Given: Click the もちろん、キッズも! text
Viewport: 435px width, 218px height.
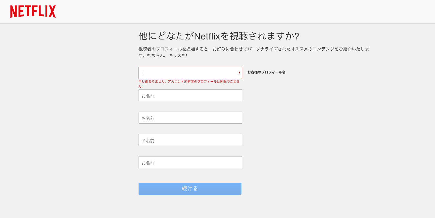Looking at the screenshot, I should tap(167, 56).
